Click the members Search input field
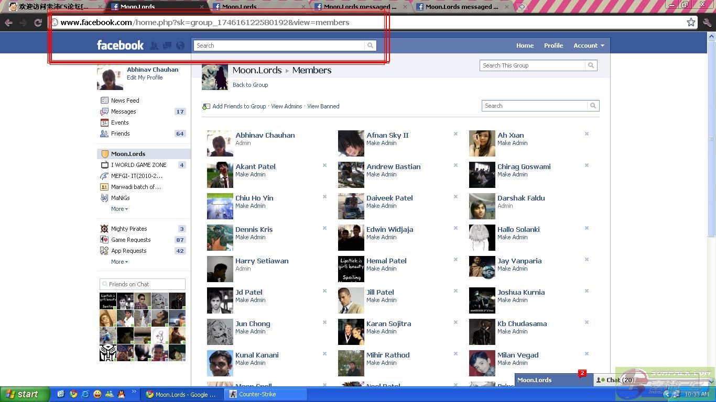This screenshot has height=402, width=716. [534, 106]
